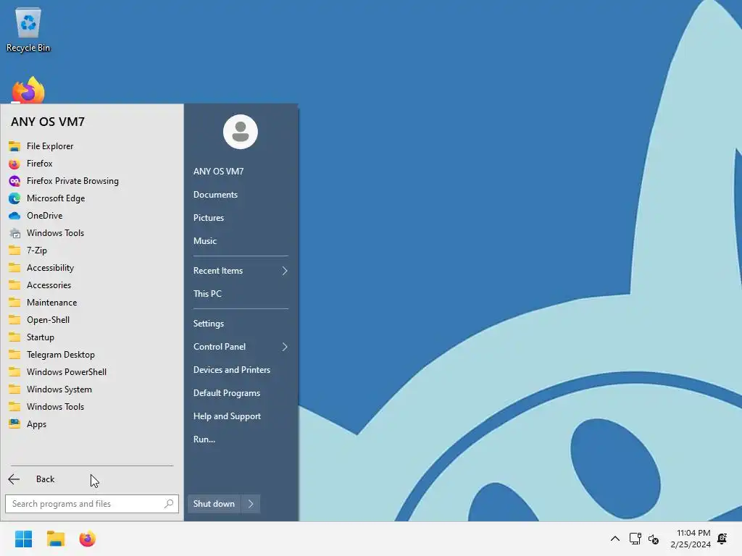The height and width of the screenshot is (556, 742).
Task: Click the user account avatar picture
Action: click(x=241, y=132)
